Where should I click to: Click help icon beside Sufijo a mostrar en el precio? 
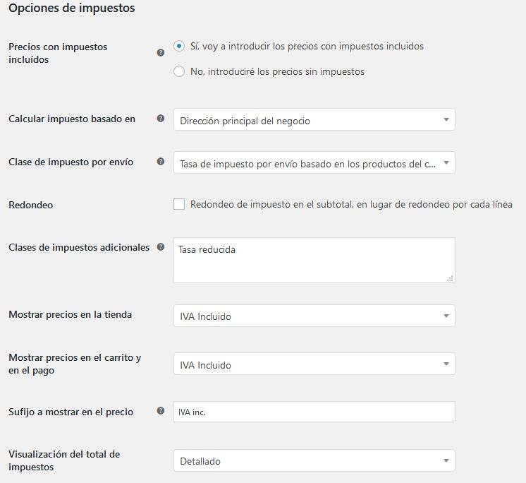coord(161,410)
